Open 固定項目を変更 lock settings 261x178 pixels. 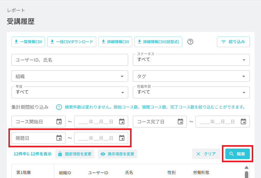[x=75, y=154]
